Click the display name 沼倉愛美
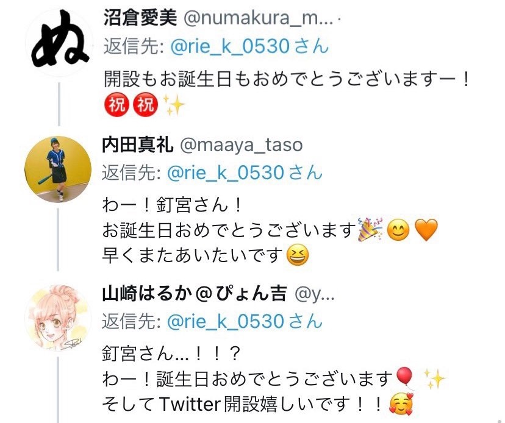Image resolution: width=505 pixels, height=423 pixels. [x=140, y=18]
